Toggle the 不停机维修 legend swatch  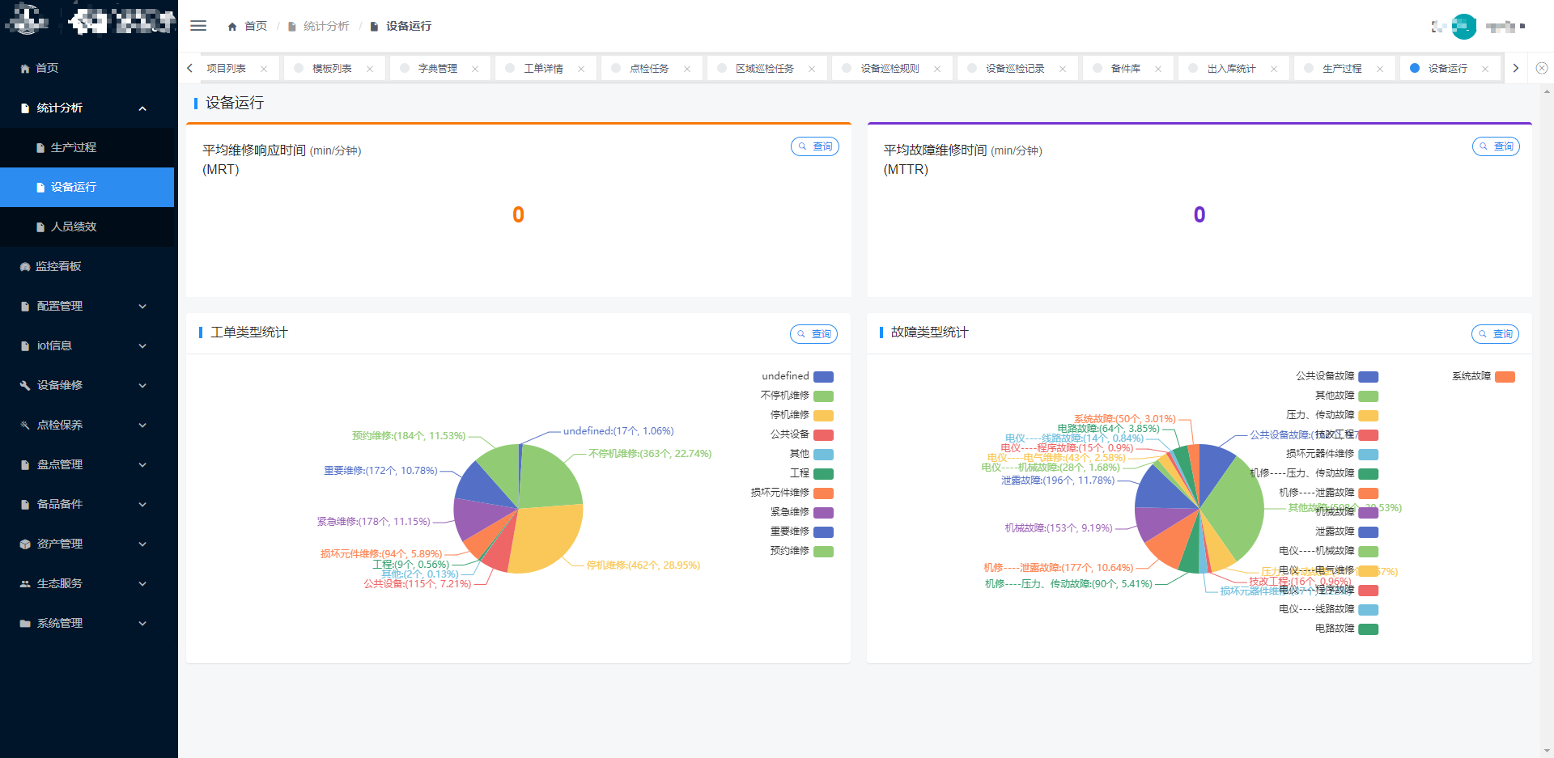point(823,396)
